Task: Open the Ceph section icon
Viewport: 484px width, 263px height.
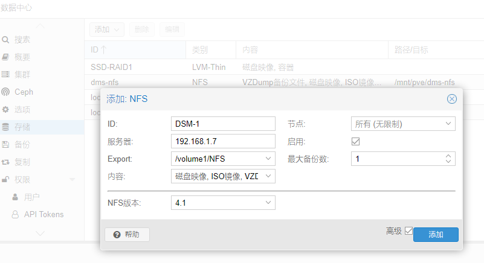Action: point(5,92)
